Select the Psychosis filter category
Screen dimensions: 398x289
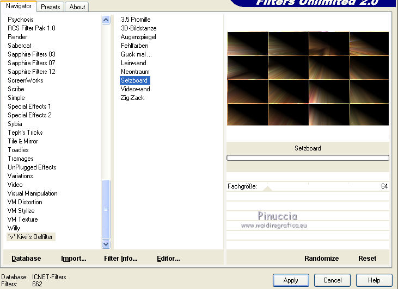coord(21,20)
